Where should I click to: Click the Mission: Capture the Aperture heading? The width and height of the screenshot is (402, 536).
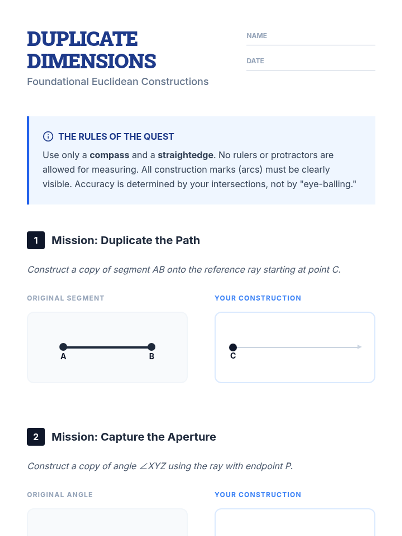pyautogui.click(x=134, y=437)
